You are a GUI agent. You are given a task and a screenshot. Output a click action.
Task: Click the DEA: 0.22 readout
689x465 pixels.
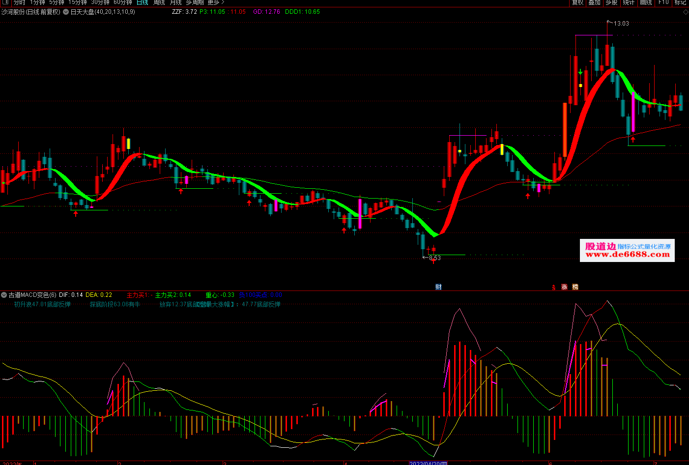(99, 295)
